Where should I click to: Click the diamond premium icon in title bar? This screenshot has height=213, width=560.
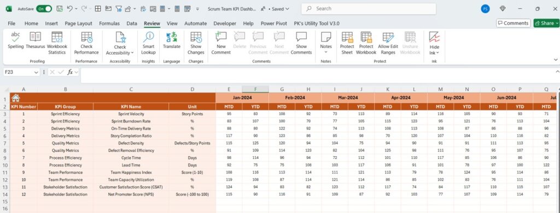point(503,9)
